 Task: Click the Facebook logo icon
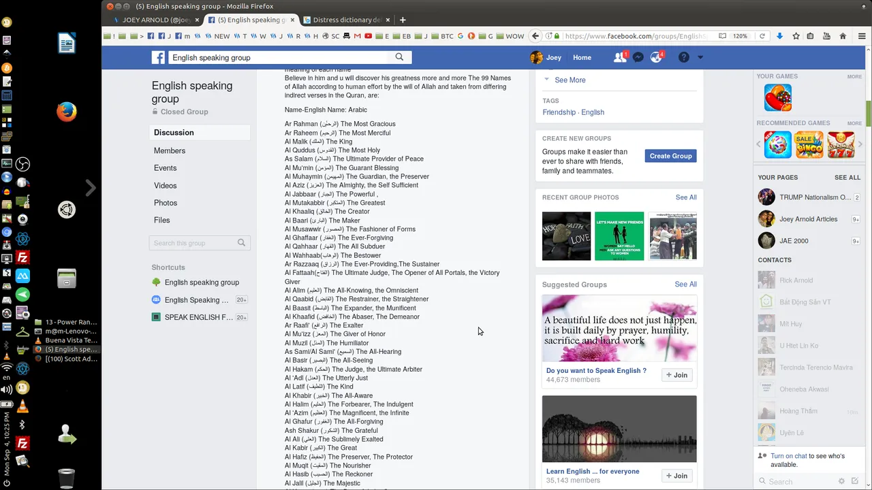(158, 58)
